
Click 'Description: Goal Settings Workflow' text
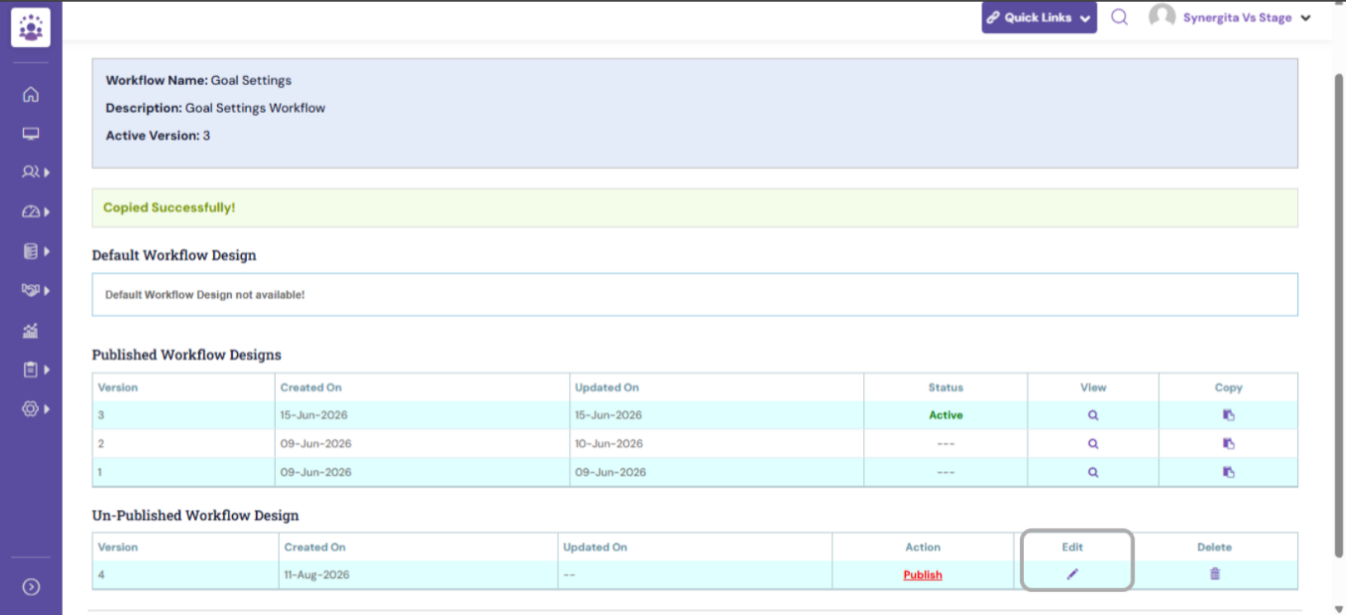pyautogui.click(x=216, y=108)
